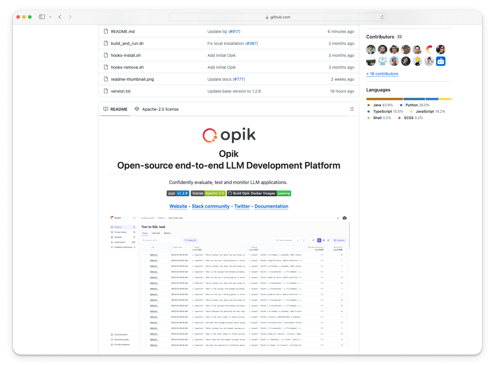
Task: Open the README outline list icon
Action: click(351, 109)
